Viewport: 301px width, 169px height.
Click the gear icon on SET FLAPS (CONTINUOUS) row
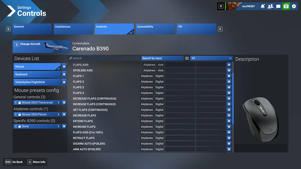[x=229, y=110]
